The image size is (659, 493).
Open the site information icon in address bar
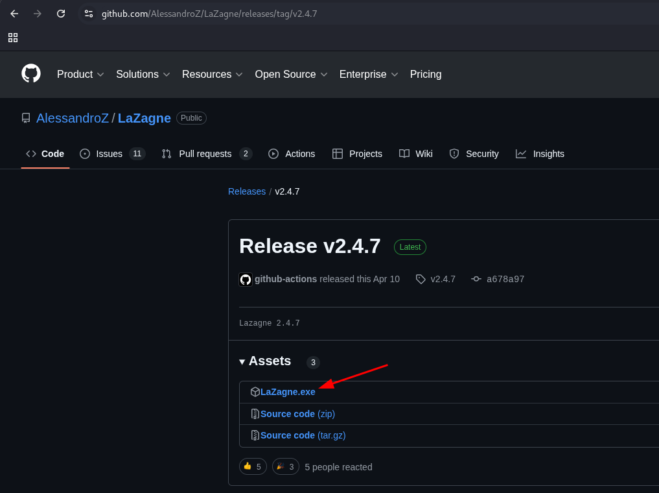point(89,14)
